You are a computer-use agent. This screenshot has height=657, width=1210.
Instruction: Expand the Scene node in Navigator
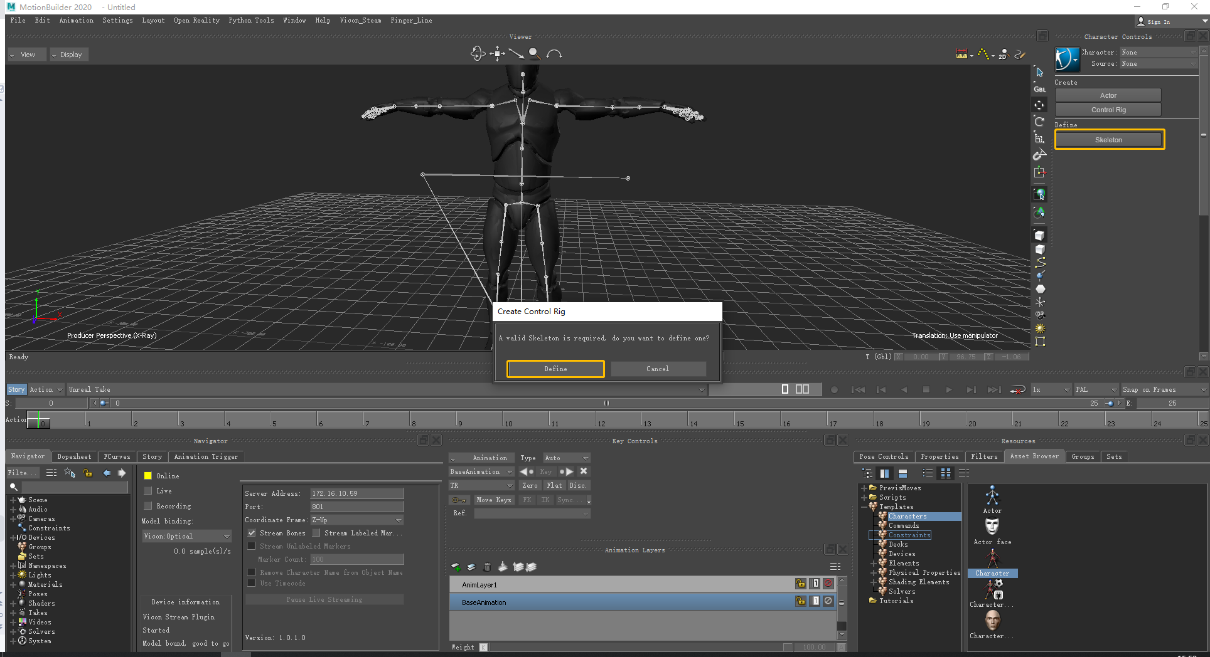(13, 500)
